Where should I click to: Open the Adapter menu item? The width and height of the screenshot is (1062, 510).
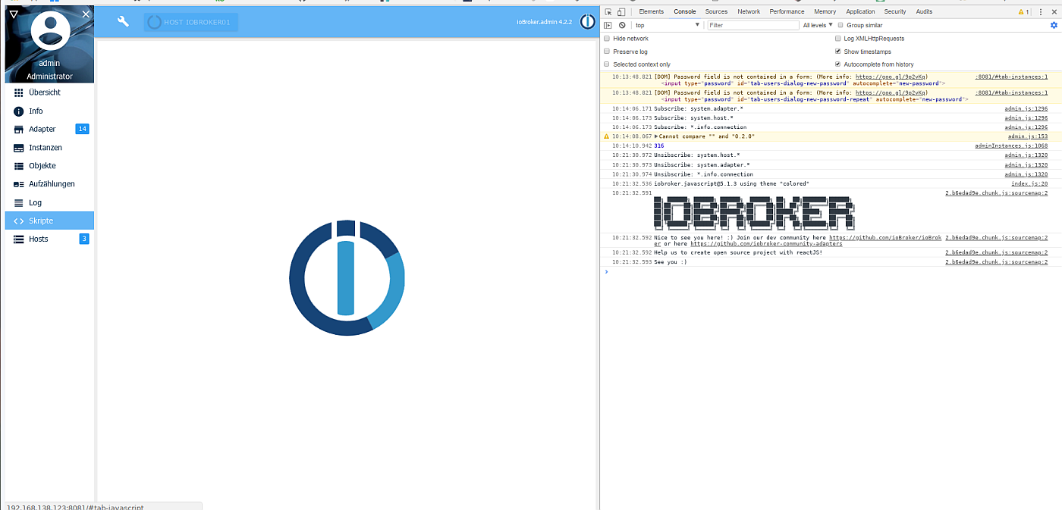[49, 129]
